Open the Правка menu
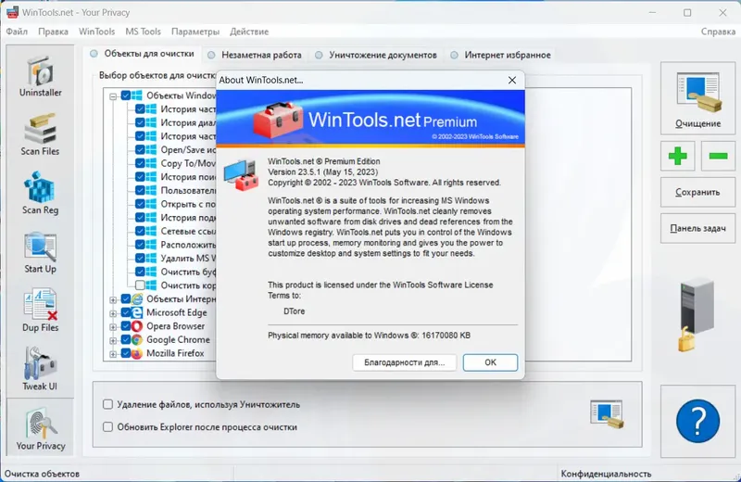This screenshot has height=482, width=741. click(x=53, y=32)
